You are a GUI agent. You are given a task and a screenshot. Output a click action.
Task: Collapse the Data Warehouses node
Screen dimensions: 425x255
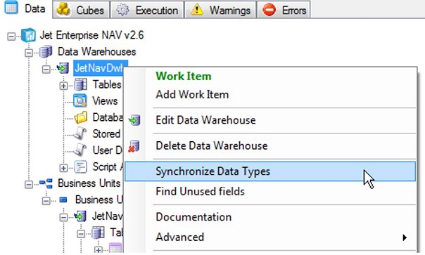(29, 53)
